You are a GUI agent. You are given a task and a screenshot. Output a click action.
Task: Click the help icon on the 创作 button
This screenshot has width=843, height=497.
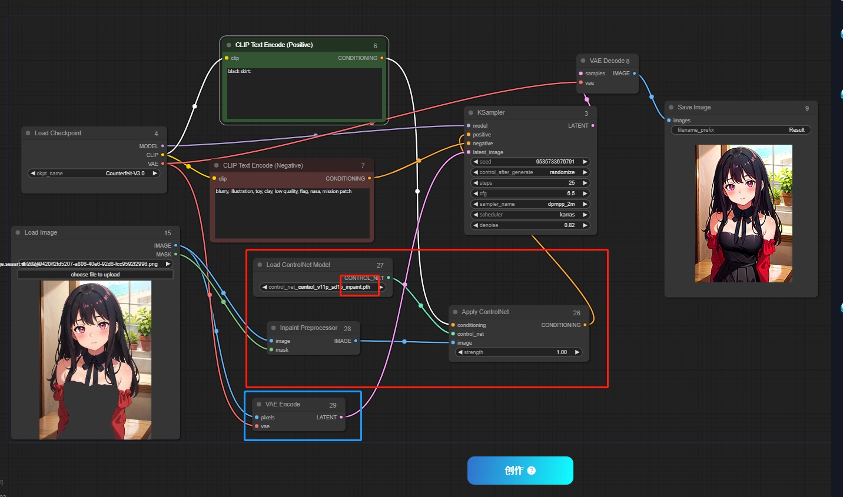(x=532, y=471)
